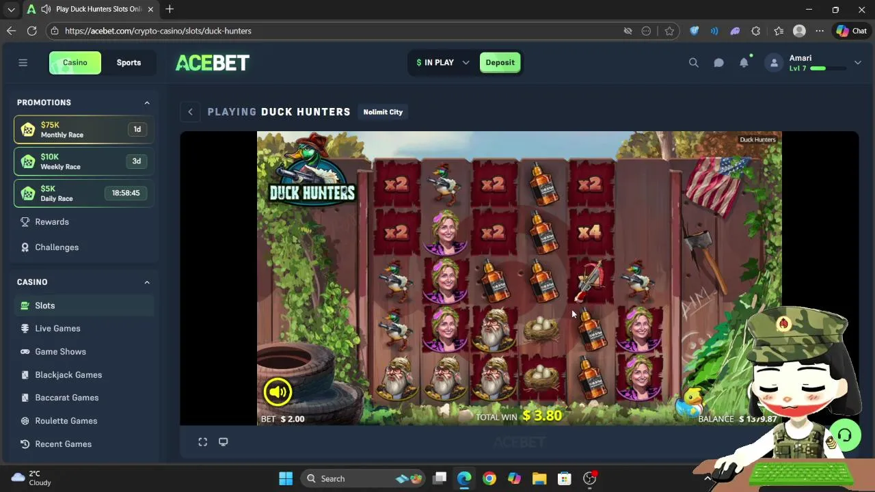This screenshot has height=492, width=875.
Task: Open browser extensions puzzle icon
Action: (755, 31)
